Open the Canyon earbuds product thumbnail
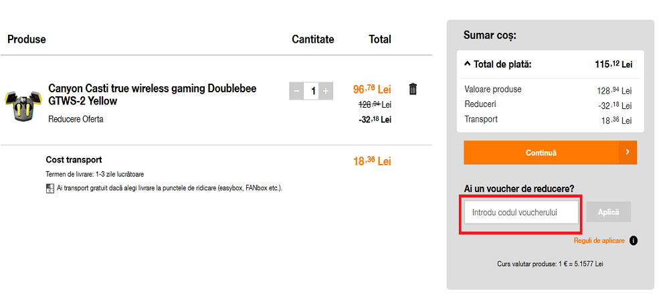The height and width of the screenshot is (301, 669). [x=22, y=104]
